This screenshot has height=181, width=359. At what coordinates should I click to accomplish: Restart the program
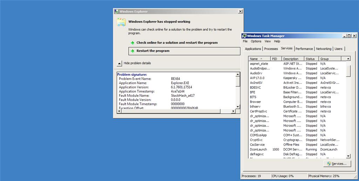click(x=184, y=51)
